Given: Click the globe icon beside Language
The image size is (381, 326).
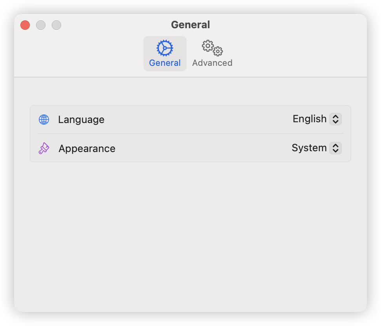Looking at the screenshot, I should 44,119.
